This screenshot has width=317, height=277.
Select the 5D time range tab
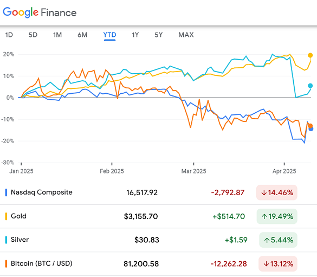33,35
